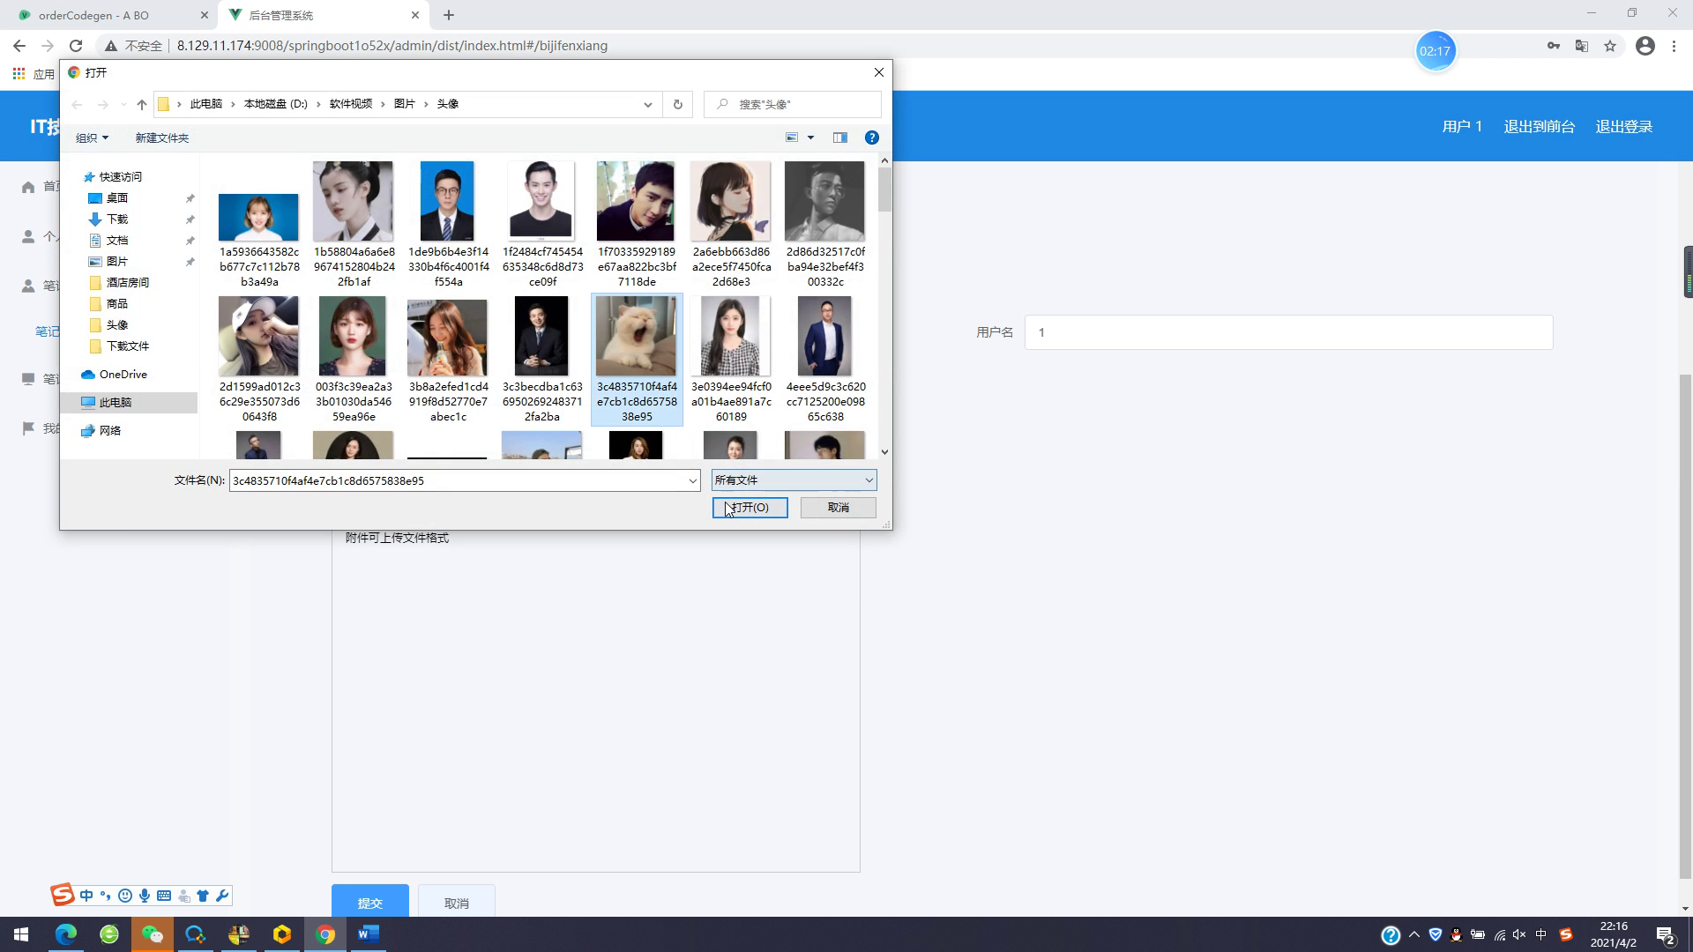Image resolution: width=1693 pixels, height=952 pixels.
Task: Click the forward navigation arrow icon
Action: [x=102, y=103]
